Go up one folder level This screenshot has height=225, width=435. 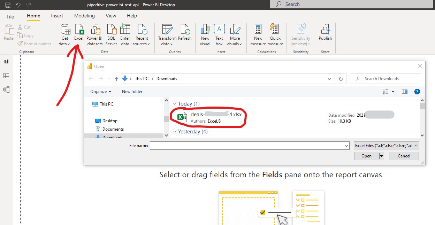coord(116,79)
